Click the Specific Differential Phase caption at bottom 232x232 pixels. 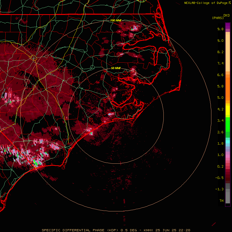116,230
